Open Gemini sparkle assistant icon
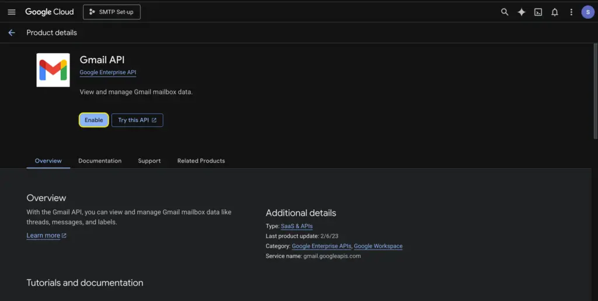The height and width of the screenshot is (301, 598). pyautogui.click(x=521, y=12)
